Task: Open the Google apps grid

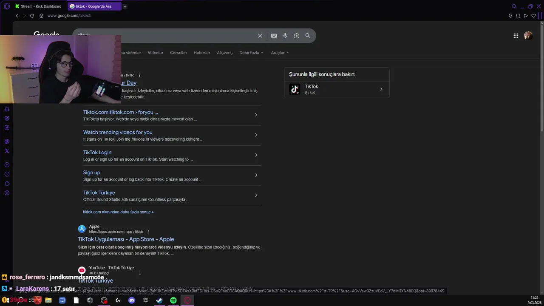Action: pos(516,36)
